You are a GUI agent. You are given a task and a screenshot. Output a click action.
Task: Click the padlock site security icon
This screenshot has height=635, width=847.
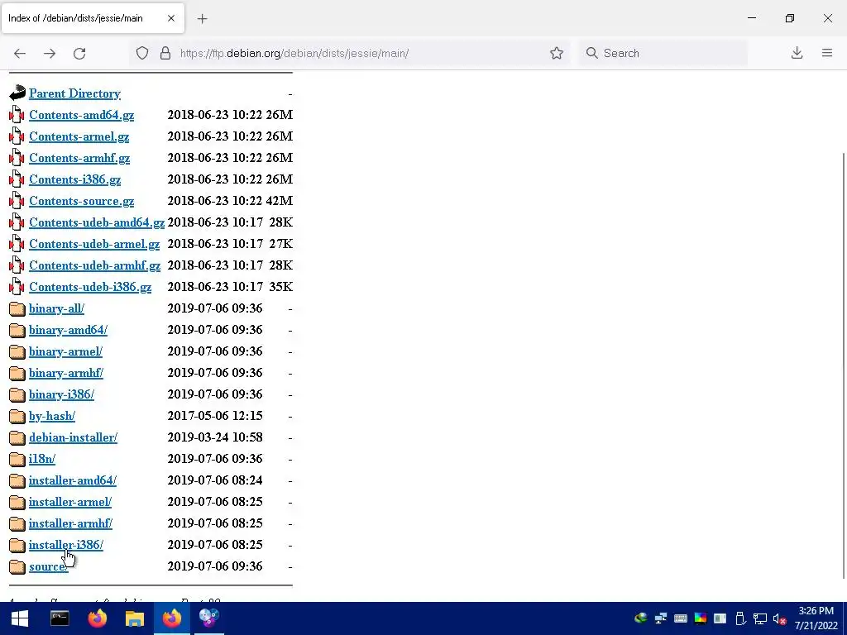165,53
